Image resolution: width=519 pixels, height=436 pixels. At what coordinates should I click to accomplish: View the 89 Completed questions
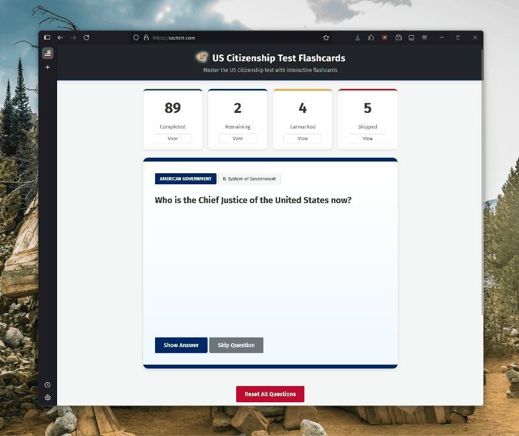click(x=173, y=138)
